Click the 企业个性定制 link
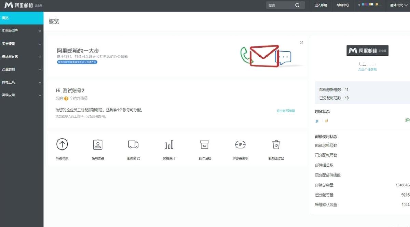This screenshot has height=227, width=410. click(x=368, y=69)
